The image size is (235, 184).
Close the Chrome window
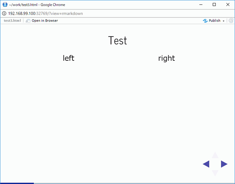click(x=228, y=5)
